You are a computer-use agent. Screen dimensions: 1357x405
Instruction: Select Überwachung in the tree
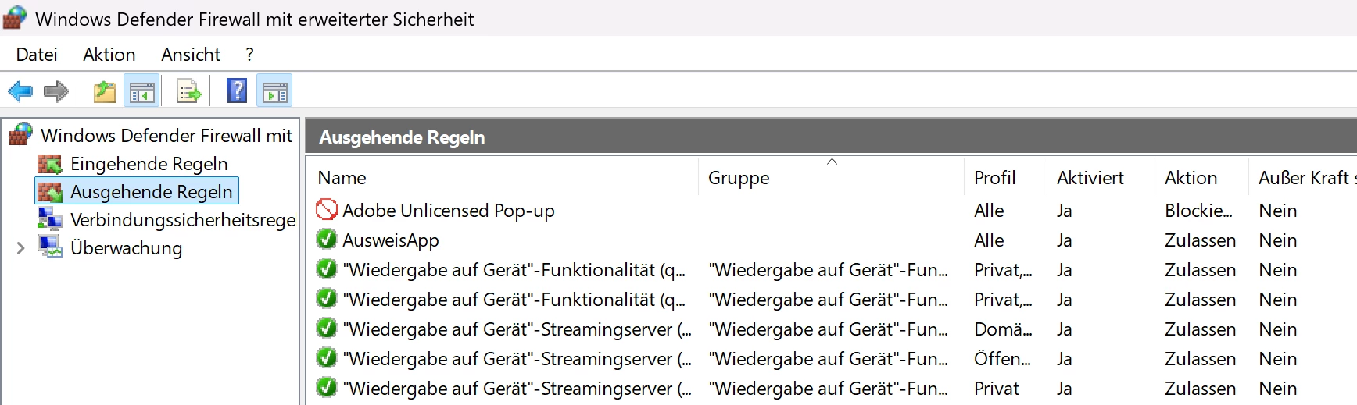[127, 248]
